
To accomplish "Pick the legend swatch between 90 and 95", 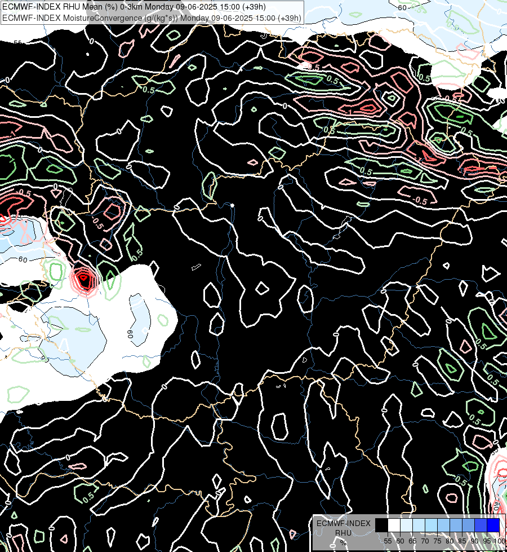I will [x=481, y=525].
